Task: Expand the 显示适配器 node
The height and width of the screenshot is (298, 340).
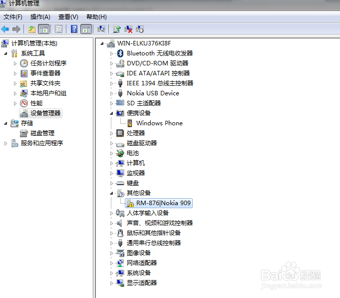Action: click(x=111, y=283)
